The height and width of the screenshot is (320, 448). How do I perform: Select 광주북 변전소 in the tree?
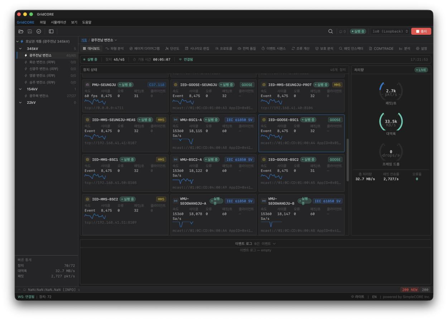(47, 96)
